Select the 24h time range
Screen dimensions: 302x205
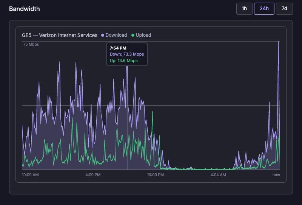264,9
